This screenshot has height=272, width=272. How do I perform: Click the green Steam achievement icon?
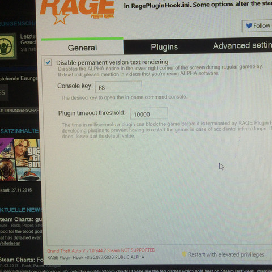click(7, 46)
